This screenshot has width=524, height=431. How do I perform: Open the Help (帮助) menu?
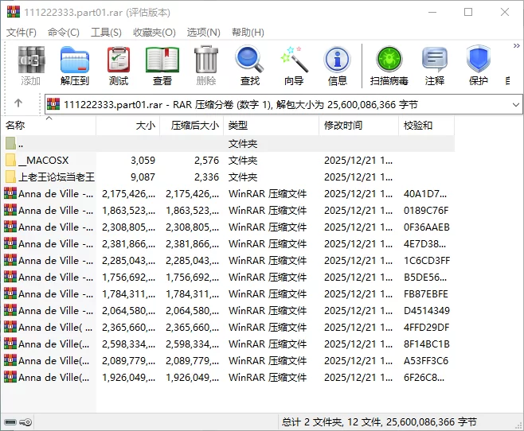pyautogui.click(x=248, y=33)
